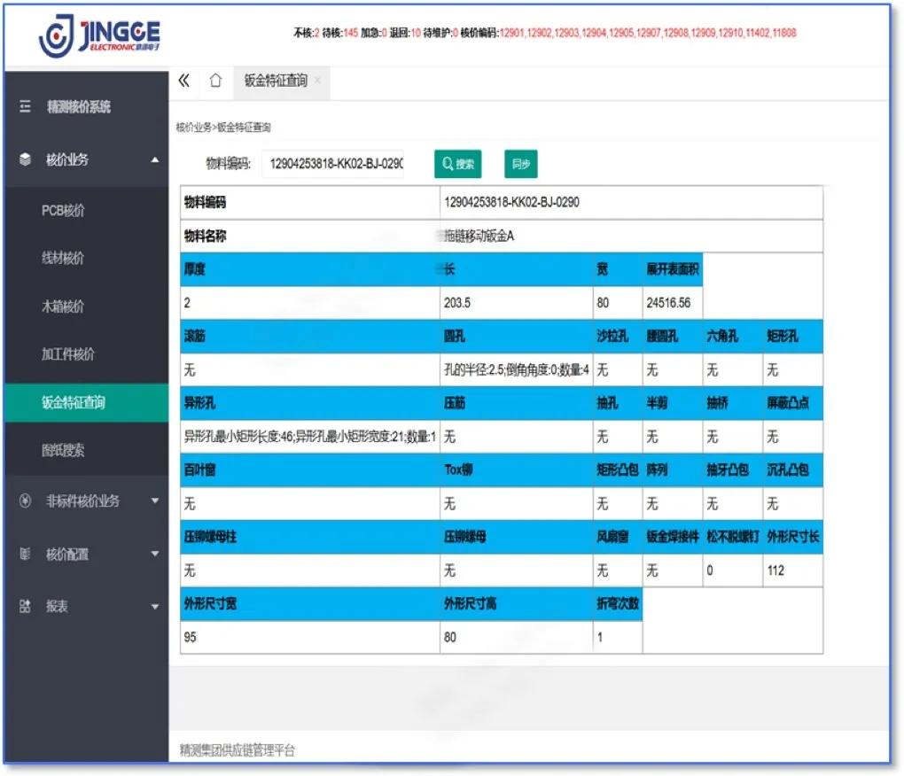Click the 百叶窗 column header
This screenshot has width=904, height=776.
coord(310,470)
